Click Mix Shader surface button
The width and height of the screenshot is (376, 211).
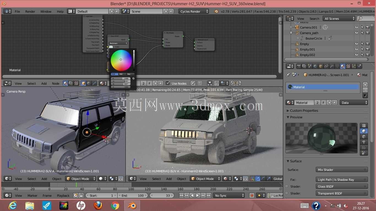(342, 170)
